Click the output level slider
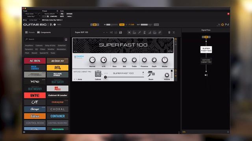The height and width of the screenshot is (141, 252). (x=146, y=25)
